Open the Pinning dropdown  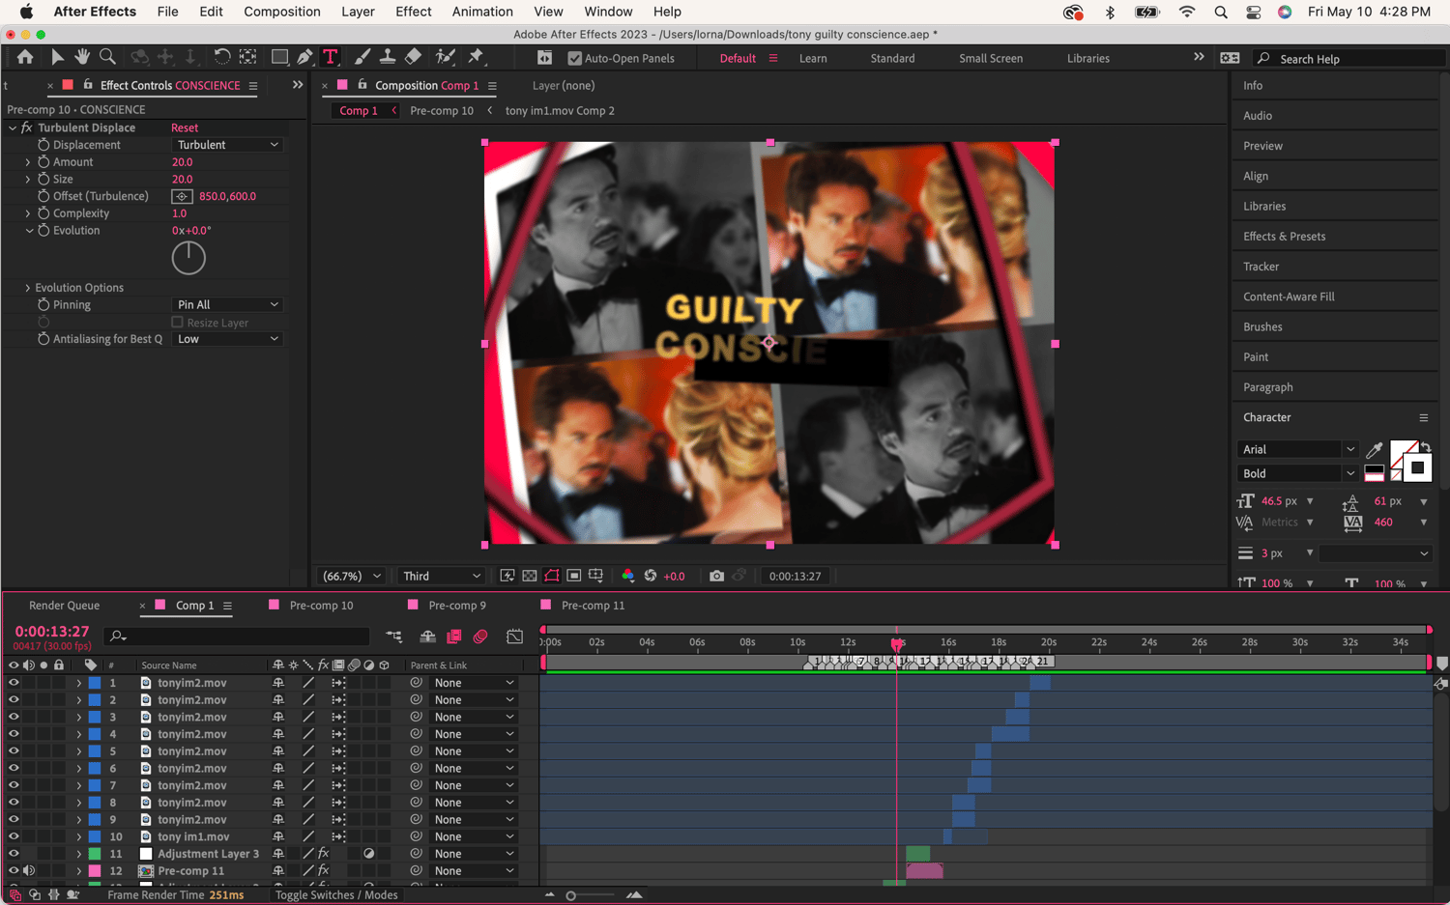click(x=227, y=304)
